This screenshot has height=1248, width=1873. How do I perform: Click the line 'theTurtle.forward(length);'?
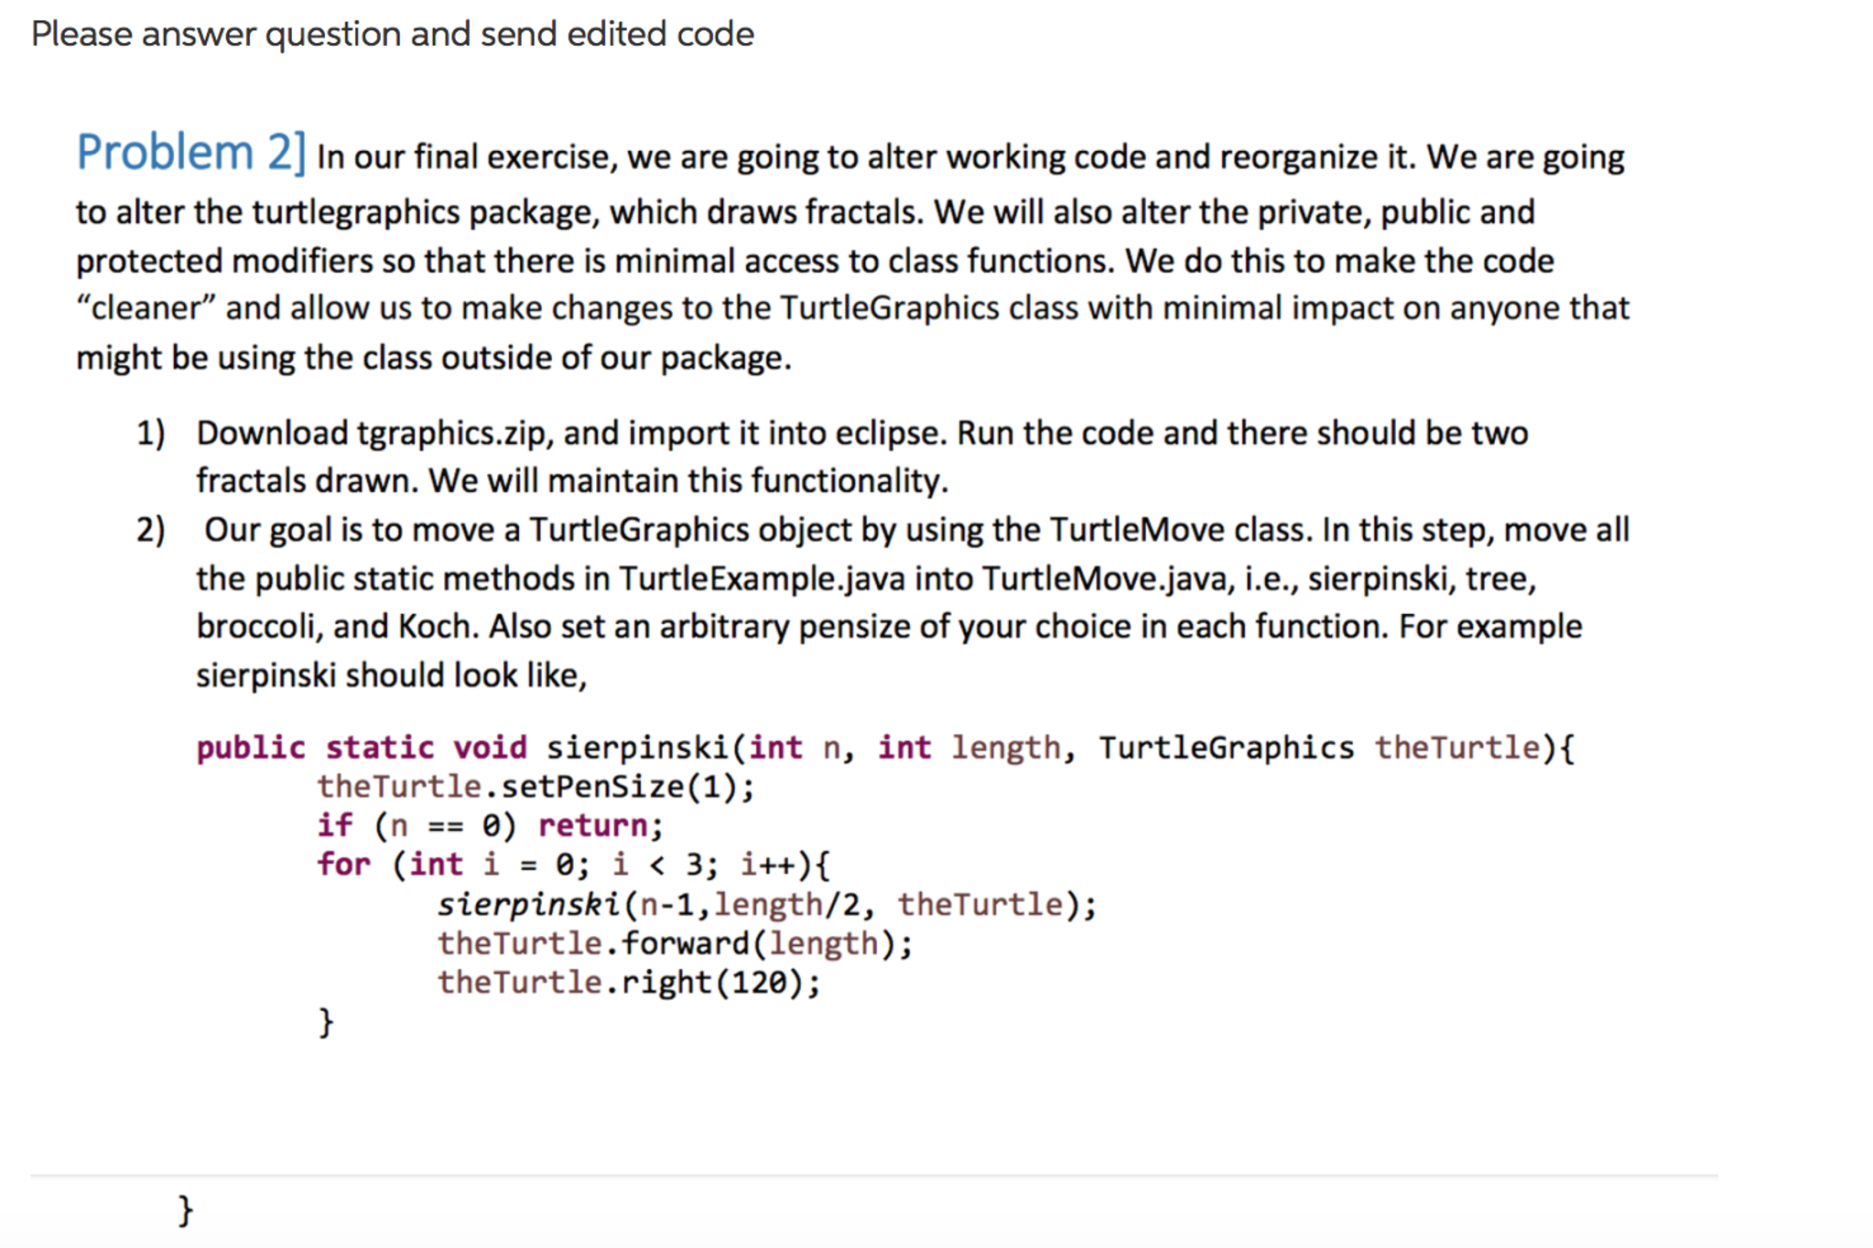tap(675, 941)
